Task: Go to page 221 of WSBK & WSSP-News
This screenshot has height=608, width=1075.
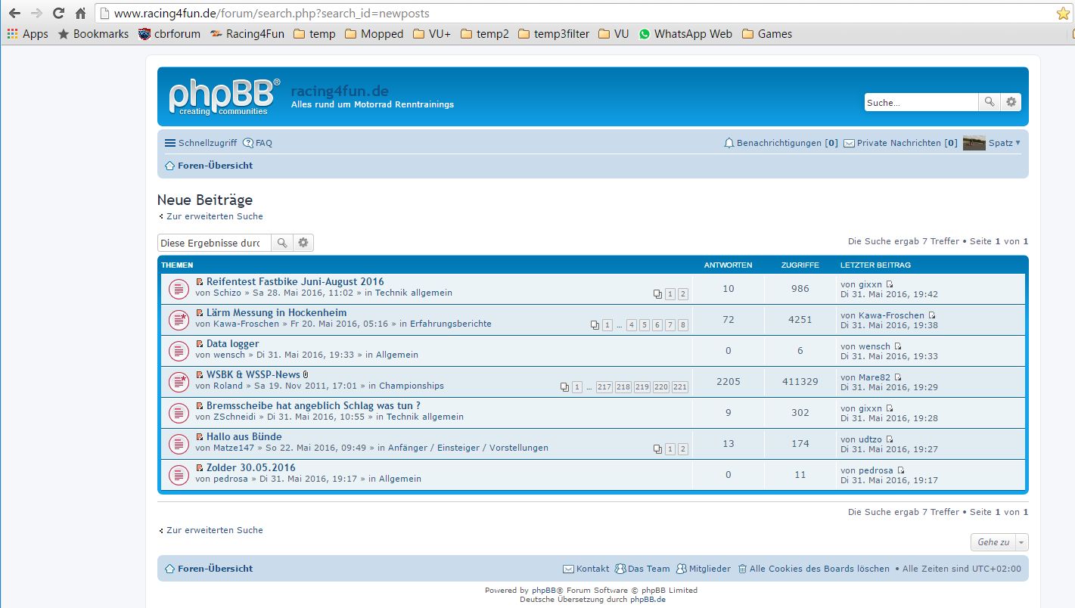Action: pyautogui.click(x=679, y=387)
